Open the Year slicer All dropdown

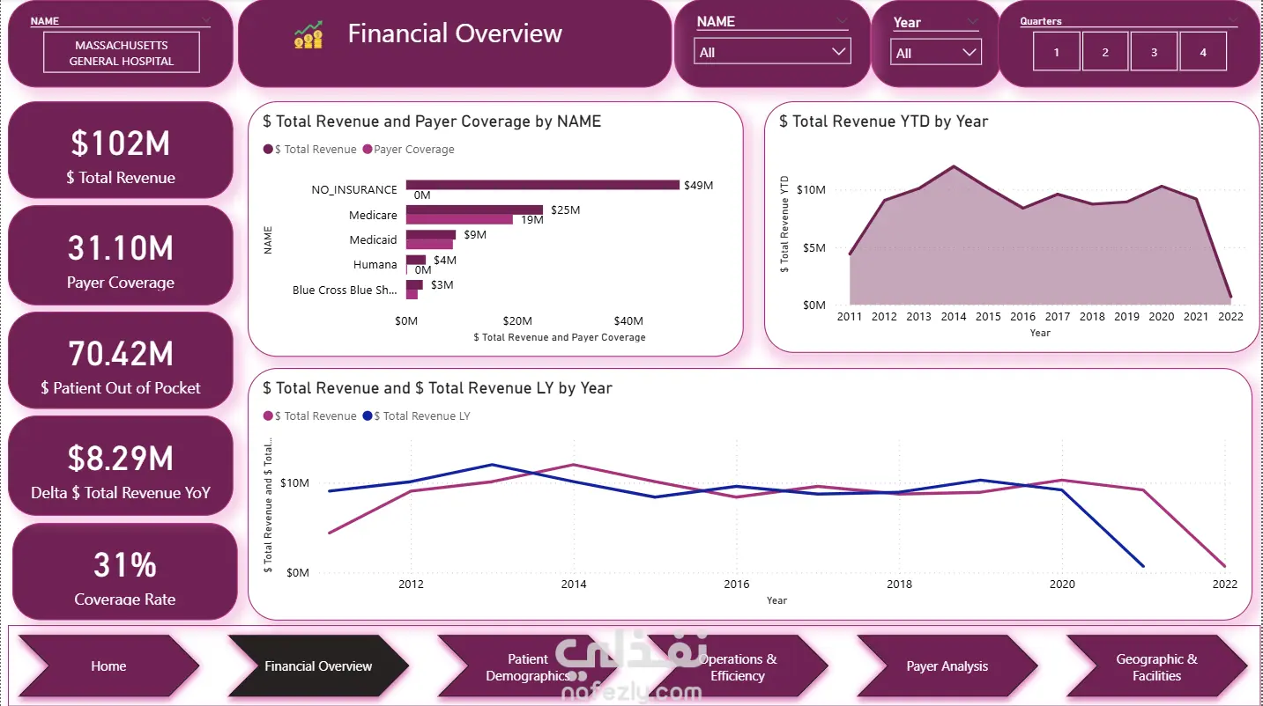(935, 53)
